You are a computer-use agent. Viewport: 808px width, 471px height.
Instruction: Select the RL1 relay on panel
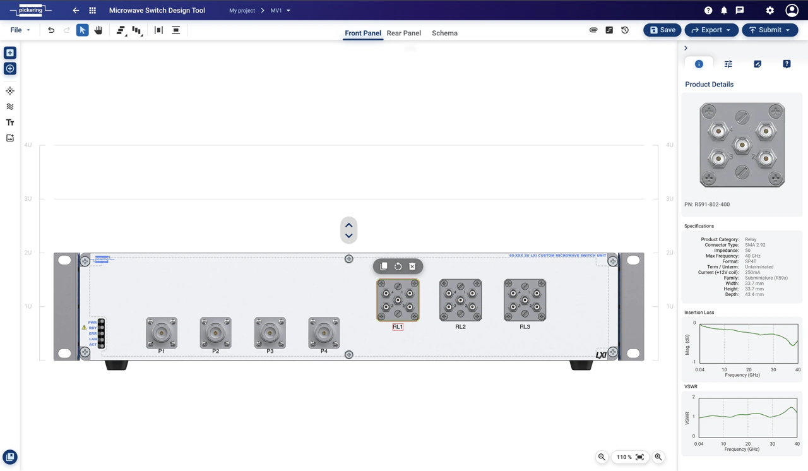pyautogui.click(x=398, y=300)
